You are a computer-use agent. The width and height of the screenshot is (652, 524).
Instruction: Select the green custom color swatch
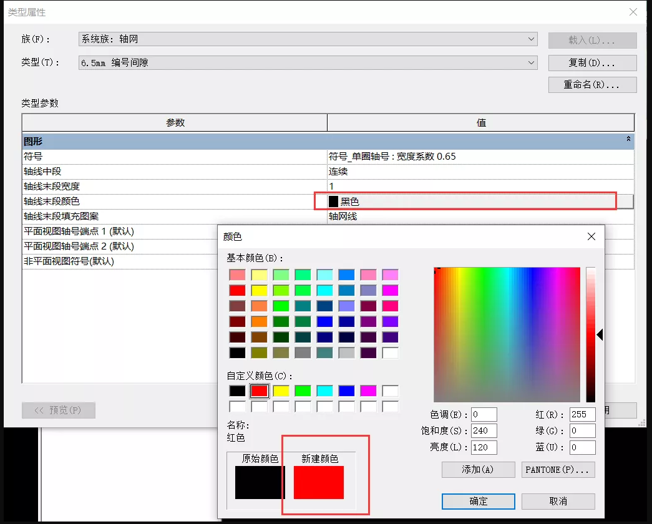pyautogui.click(x=303, y=391)
